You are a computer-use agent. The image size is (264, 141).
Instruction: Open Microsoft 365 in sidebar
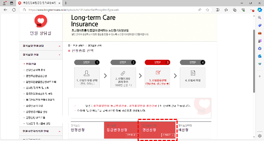[x=260, y=48]
